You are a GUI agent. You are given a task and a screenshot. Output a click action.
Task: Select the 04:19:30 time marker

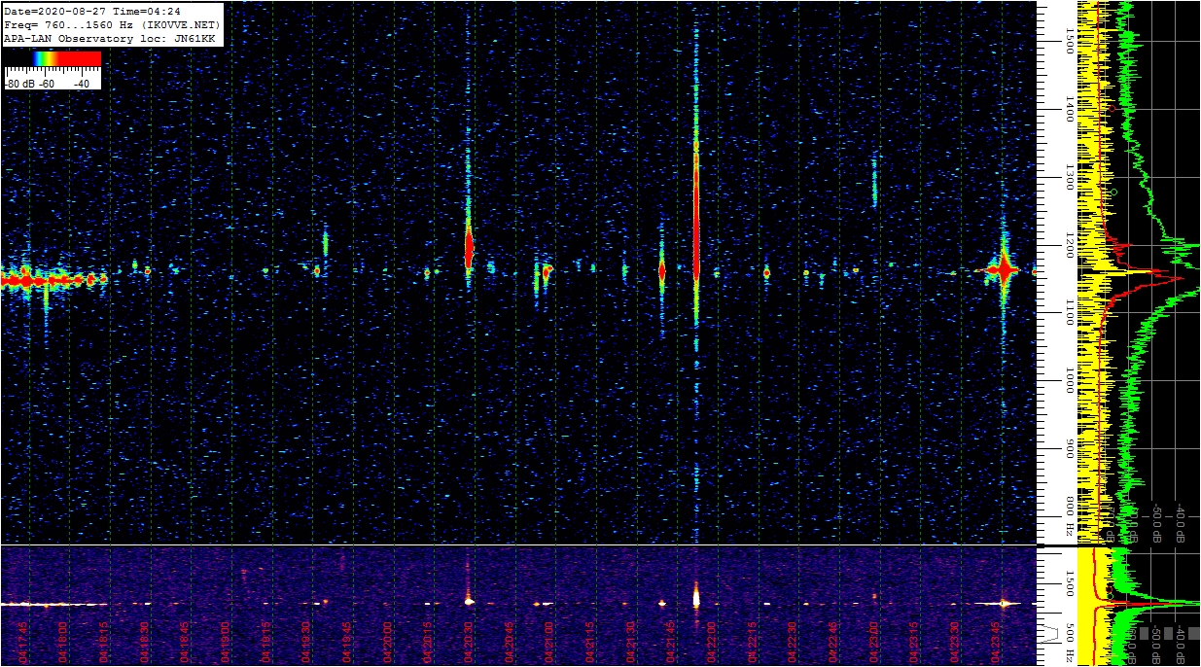(x=306, y=643)
